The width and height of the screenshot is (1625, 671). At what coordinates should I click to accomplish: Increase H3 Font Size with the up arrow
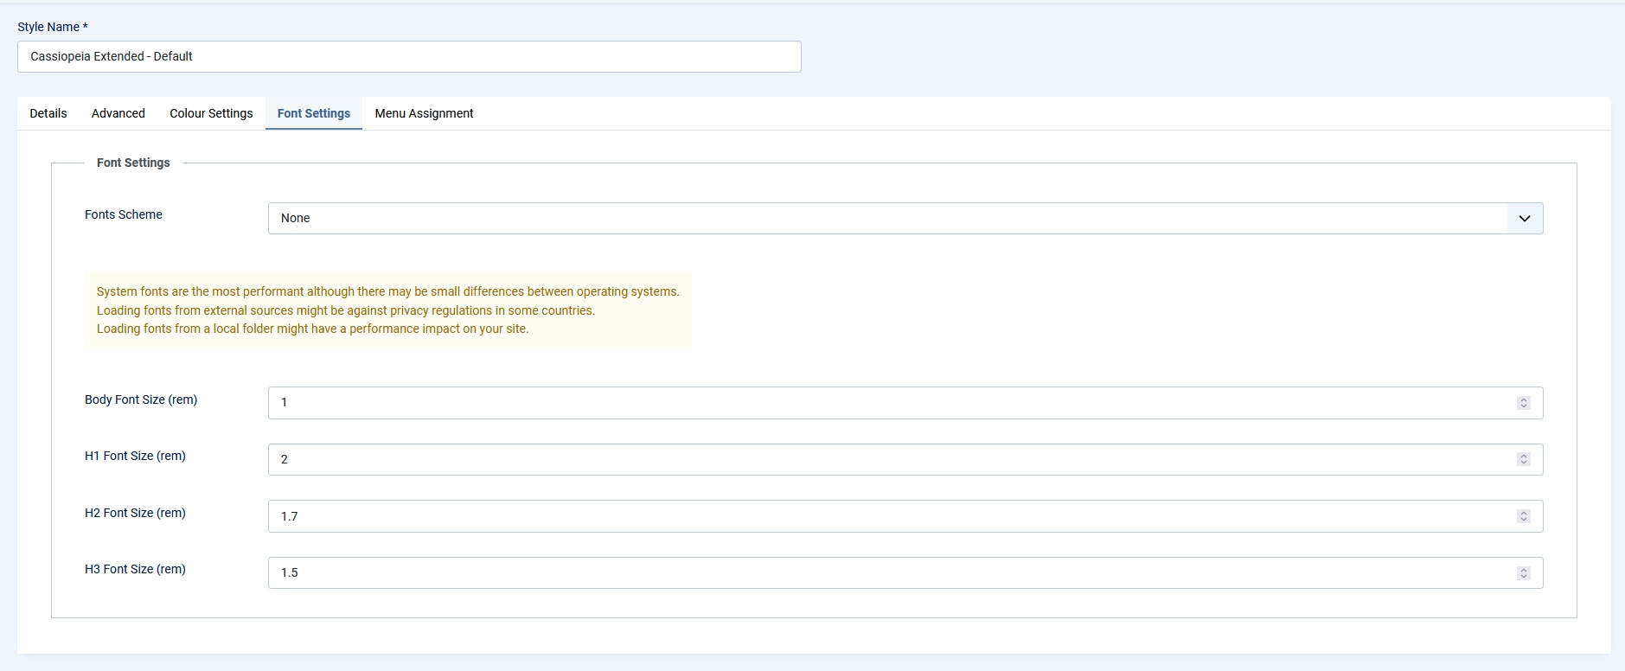tap(1523, 569)
